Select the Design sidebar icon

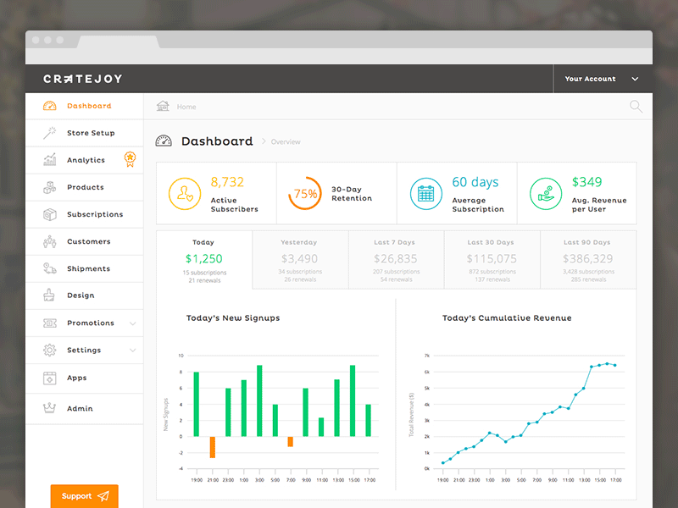[x=51, y=295]
